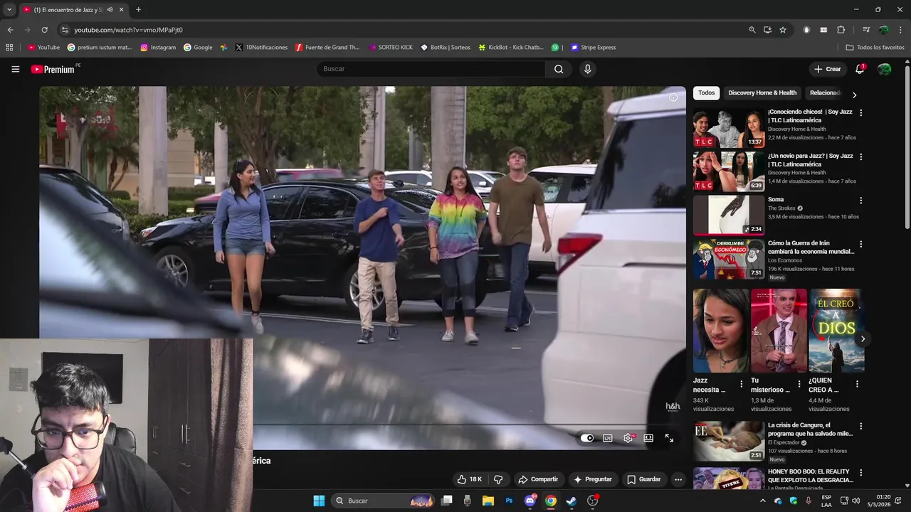
Task: Open the browser zoom magnifier icon
Action: coord(752,30)
